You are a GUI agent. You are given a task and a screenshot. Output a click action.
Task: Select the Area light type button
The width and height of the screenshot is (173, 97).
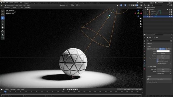click(168, 49)
